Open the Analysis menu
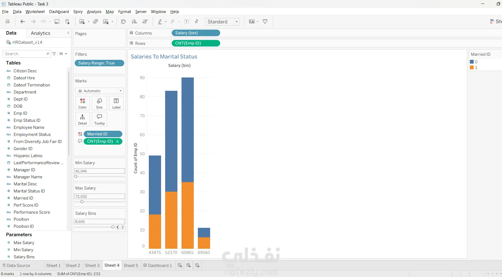502x277 pixels. 94,11
